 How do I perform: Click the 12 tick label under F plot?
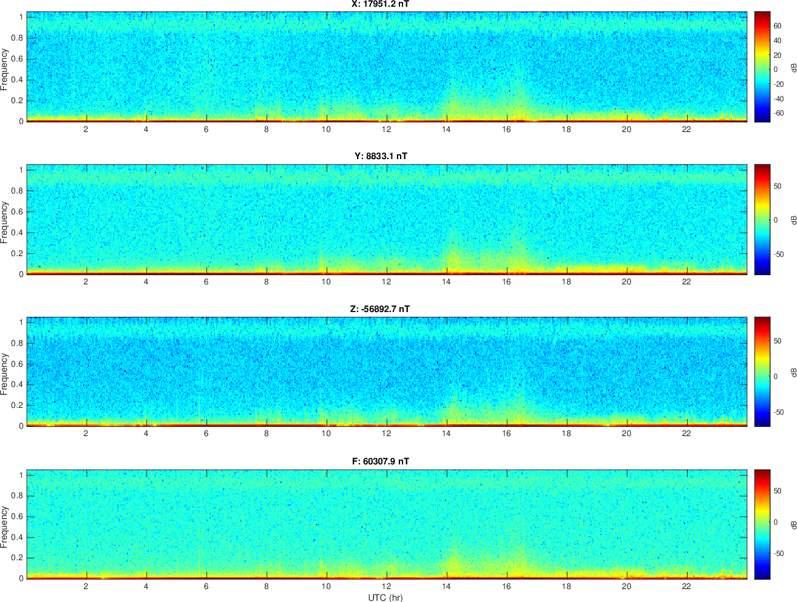386,586
